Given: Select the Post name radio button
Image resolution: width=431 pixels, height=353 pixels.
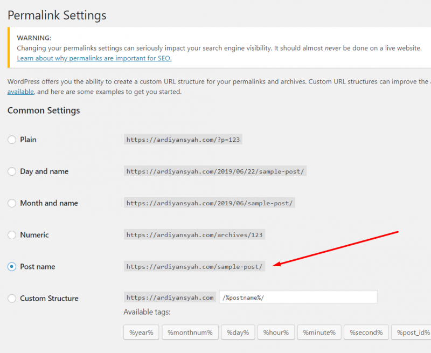Looking at the screenshot, I should pos(12,267).
